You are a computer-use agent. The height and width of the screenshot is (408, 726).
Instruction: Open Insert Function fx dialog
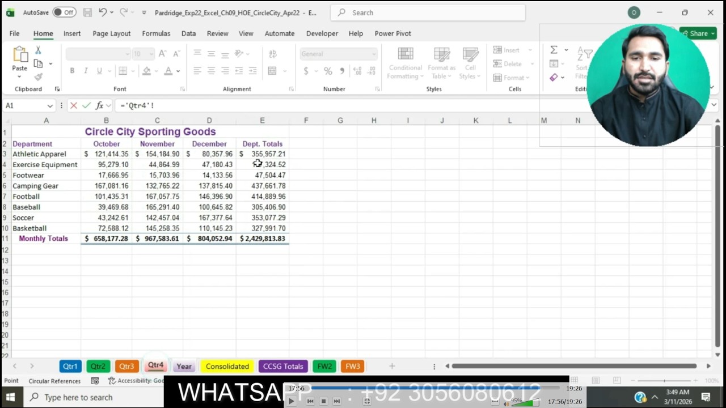click(99, 105)
